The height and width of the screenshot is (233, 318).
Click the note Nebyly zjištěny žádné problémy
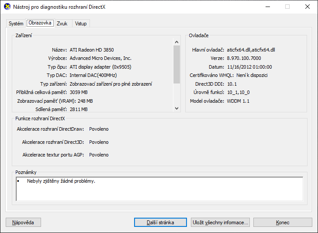coord(61,181)
